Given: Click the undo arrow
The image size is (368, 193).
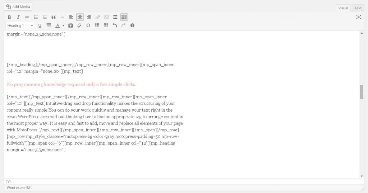Looking at the screenshot, I should tap(115, 25).
